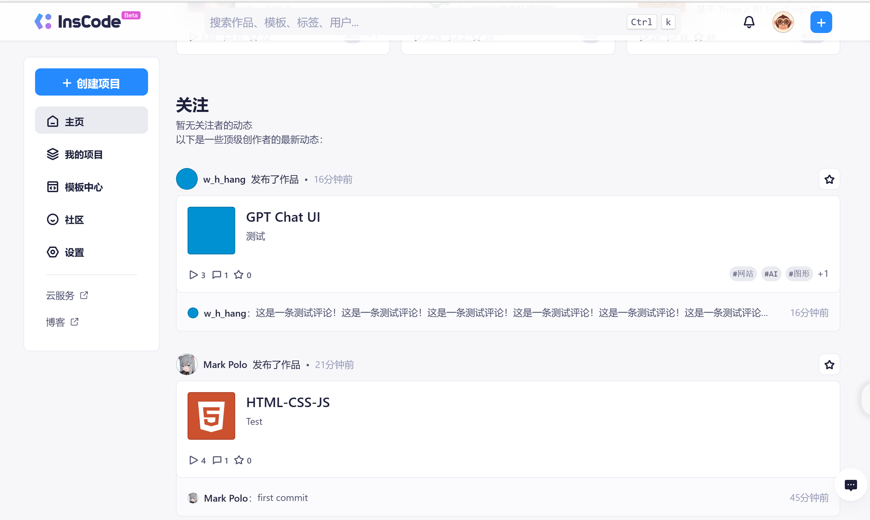Open 设置 sidebar item
This screenshot has height=520, width=870.
pos(74,252)
